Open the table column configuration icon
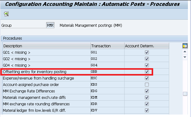The height and width of the screenshot is (117, 191). point(185,46)
